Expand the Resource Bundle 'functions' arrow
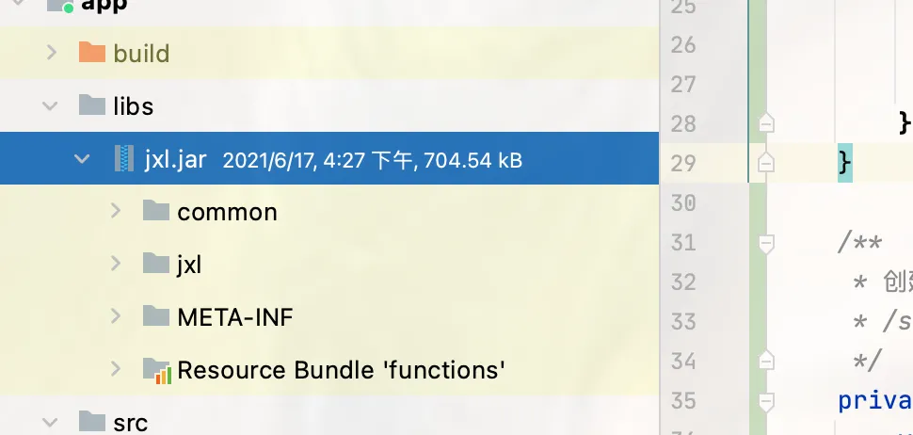The width and height of the screenshot is (913, 435). coord(116,368)
